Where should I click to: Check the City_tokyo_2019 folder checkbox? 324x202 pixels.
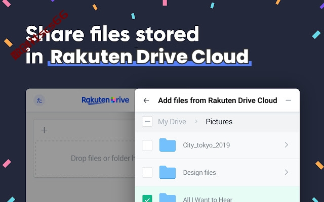pyautogui.click(x=147, y=145)
